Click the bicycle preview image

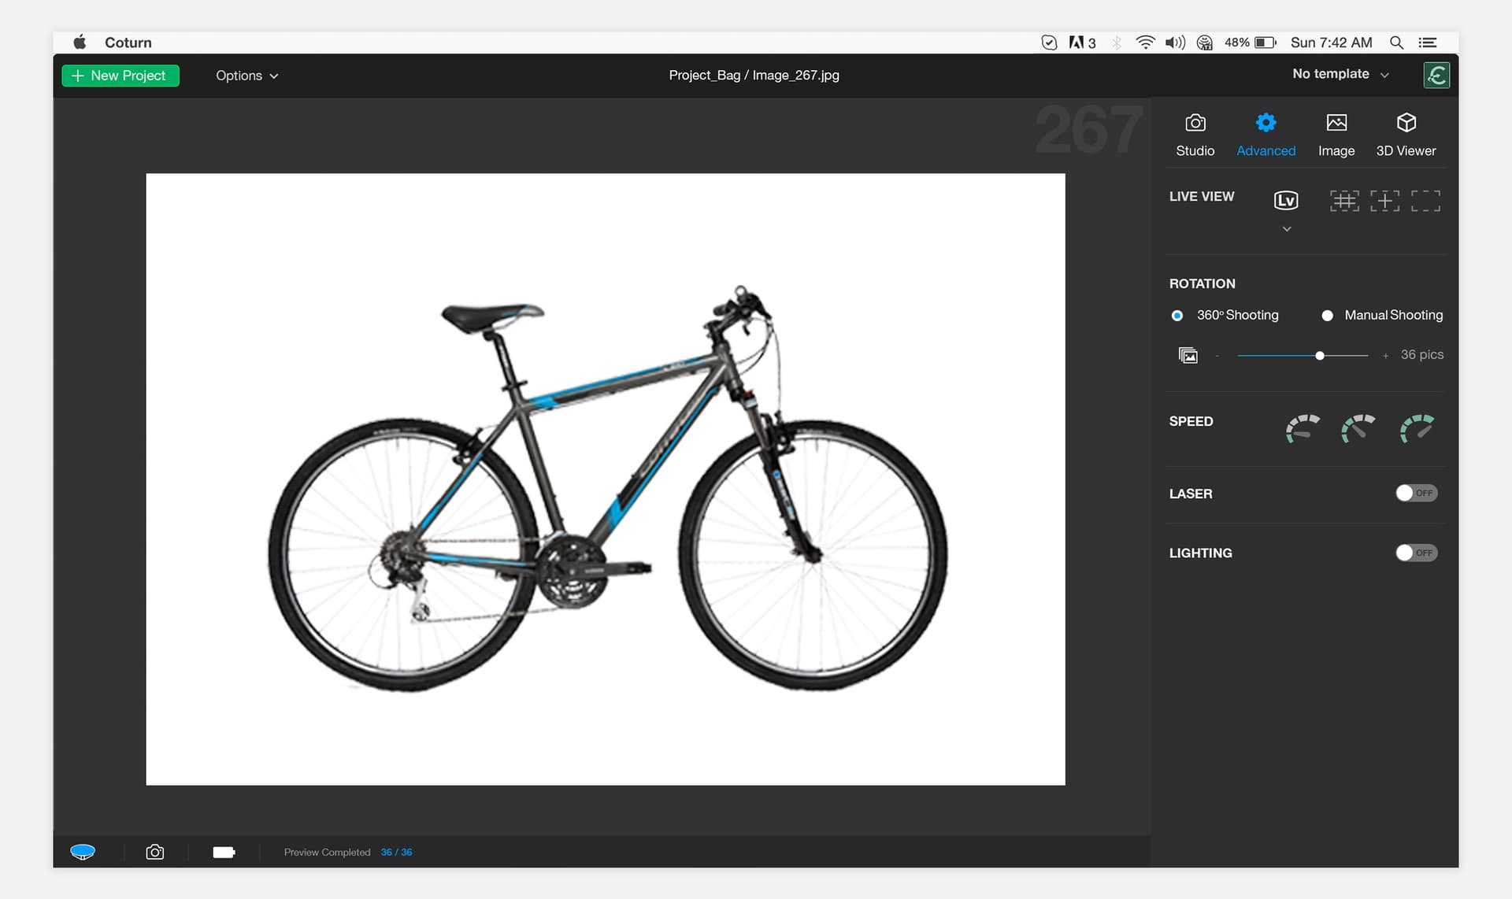click(x=605, y=479)
